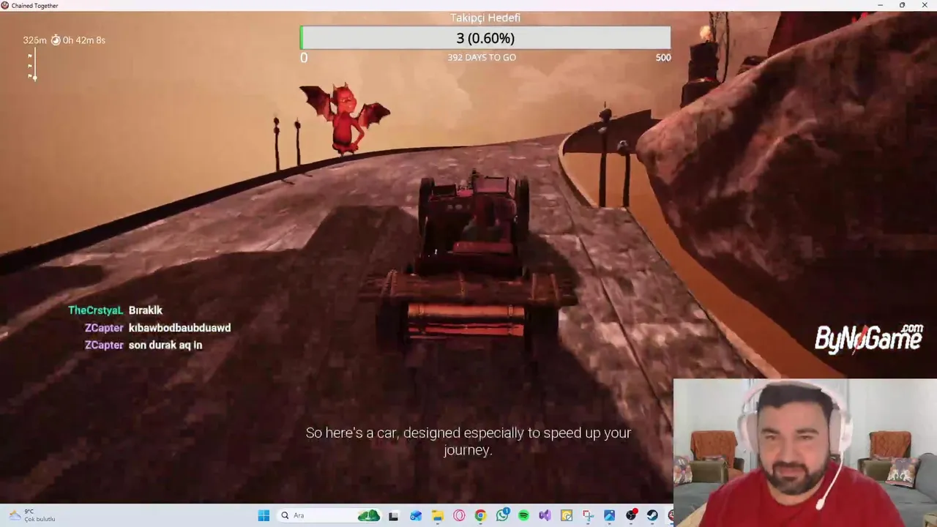Open Google Chrome from the taskbar

(x=480, y=515)
